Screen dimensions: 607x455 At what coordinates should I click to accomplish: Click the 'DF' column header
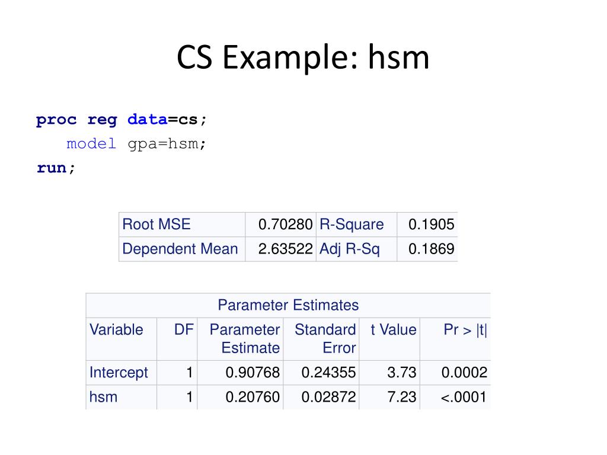point(184,329)
